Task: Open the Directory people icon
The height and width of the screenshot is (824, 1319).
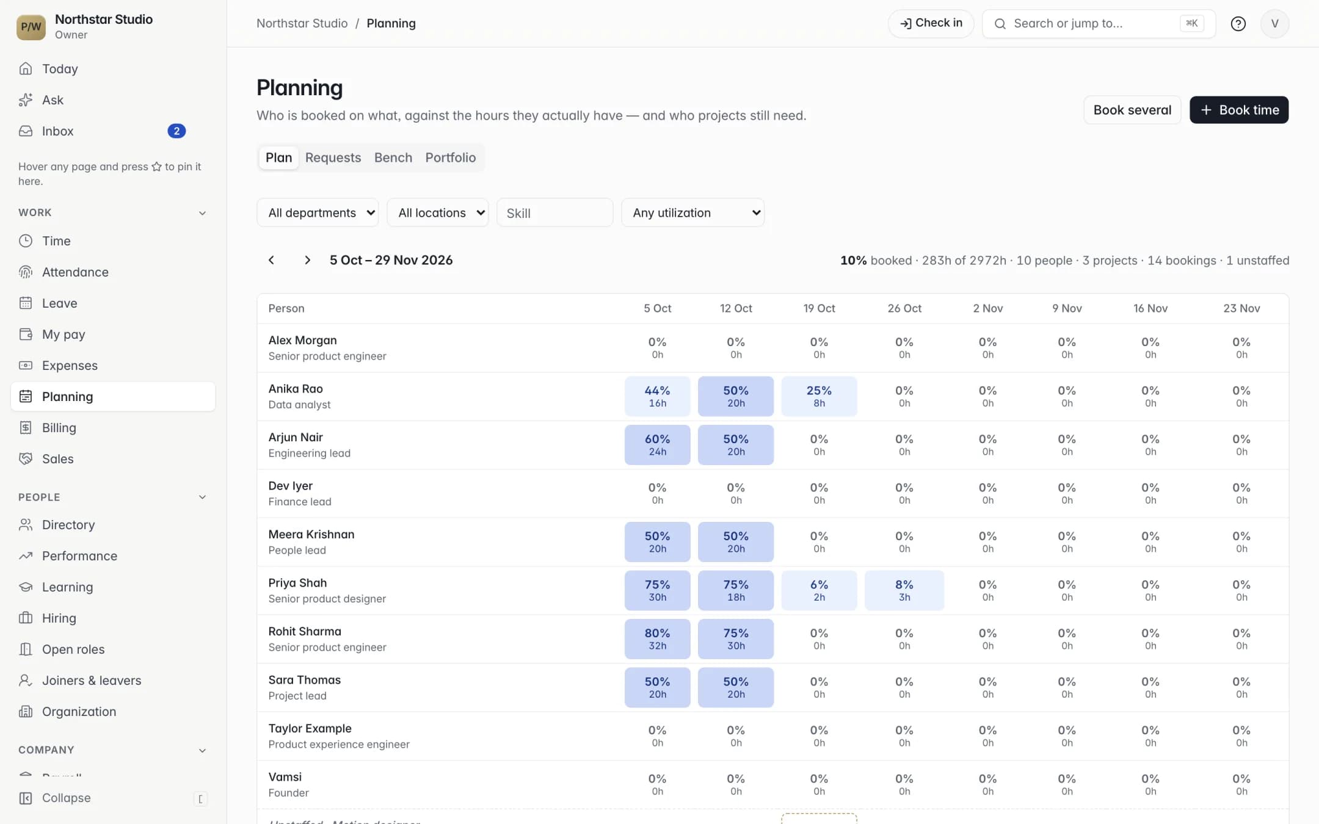Action: pos(26,524)
